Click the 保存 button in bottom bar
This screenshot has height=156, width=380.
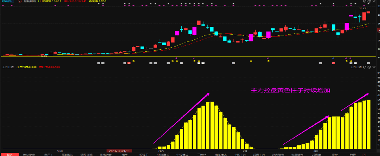[334, 154]
